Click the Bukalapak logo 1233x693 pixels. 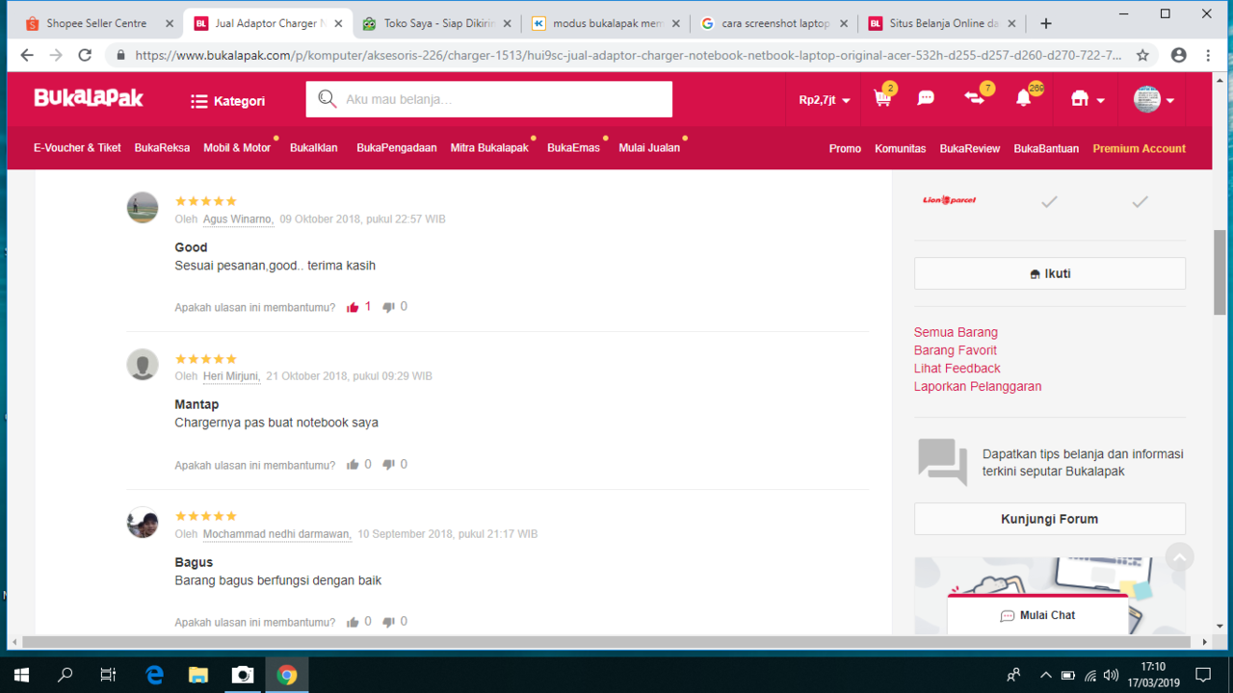click(x=89, y=98)
